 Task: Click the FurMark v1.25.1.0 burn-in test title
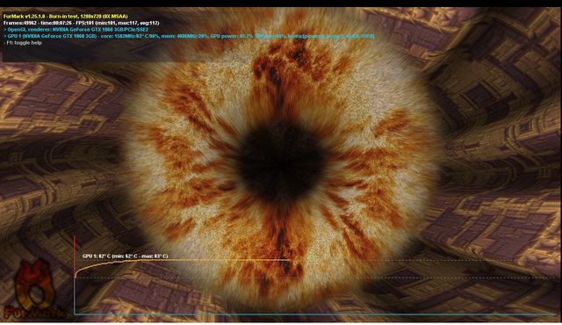pyautogui.click(x=65, y=16)
